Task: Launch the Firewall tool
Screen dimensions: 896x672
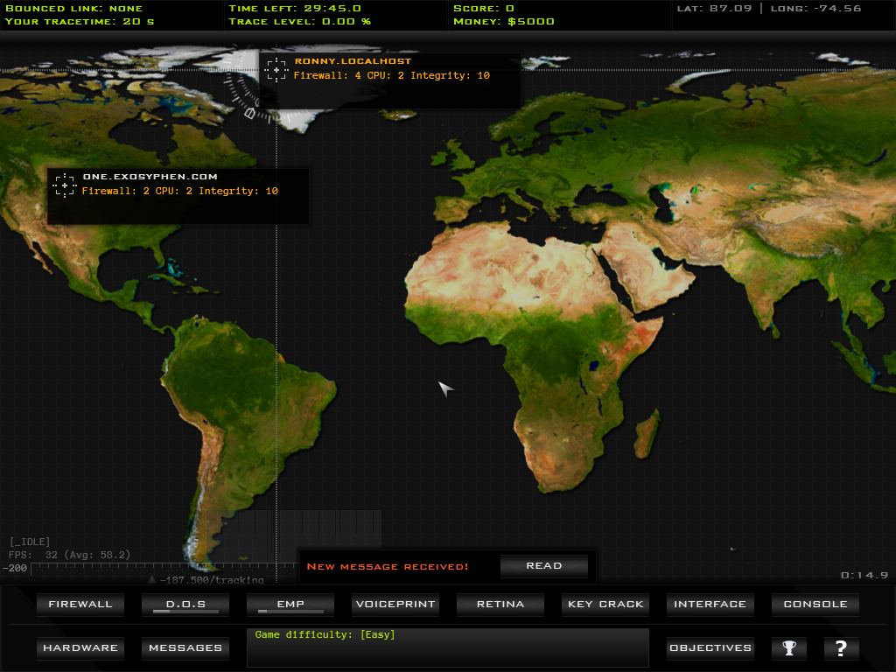Action: 80,605
